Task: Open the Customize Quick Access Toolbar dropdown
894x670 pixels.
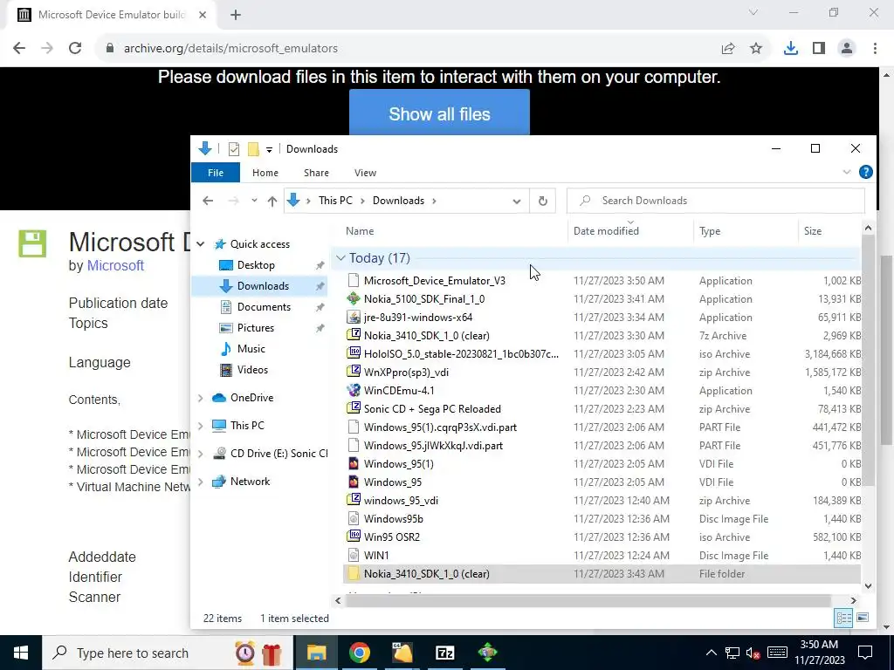Action: [269, 150]
